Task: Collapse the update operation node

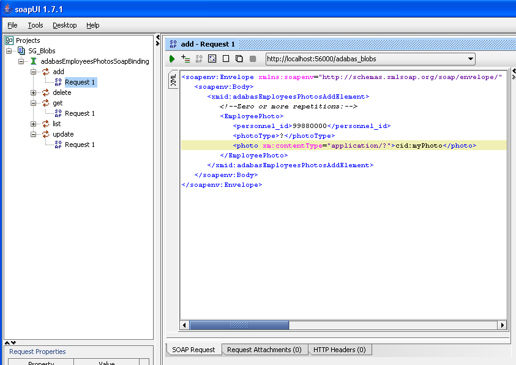Action: [33, 134]
